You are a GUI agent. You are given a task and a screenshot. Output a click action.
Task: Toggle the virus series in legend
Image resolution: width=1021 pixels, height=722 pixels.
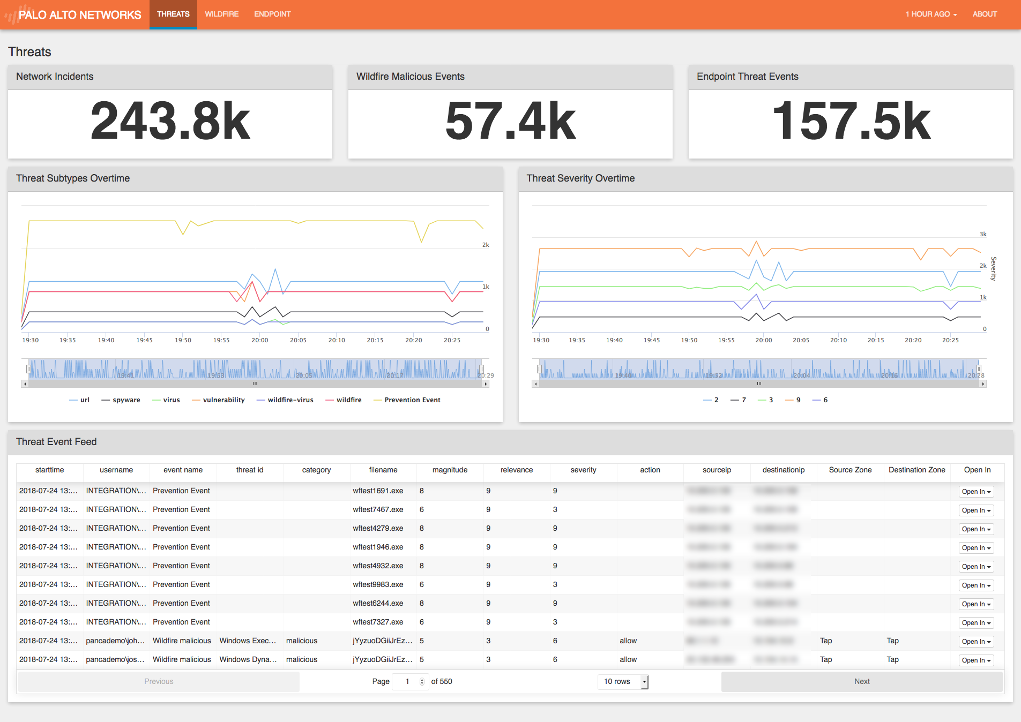coord(166,400)
